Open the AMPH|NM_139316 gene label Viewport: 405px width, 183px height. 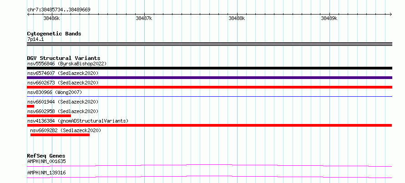point(46,173)
